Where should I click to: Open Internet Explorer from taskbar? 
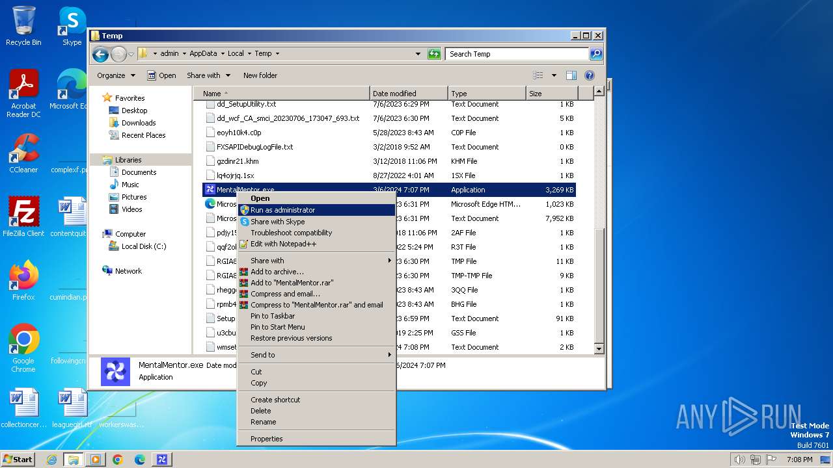[x=51, y=460]
